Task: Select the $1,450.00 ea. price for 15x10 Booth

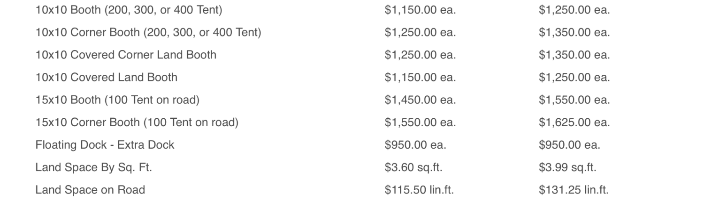Action: click(420, 100)
